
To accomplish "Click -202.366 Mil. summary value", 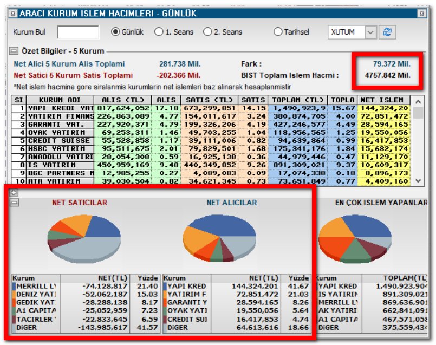I will click(179, 75).
